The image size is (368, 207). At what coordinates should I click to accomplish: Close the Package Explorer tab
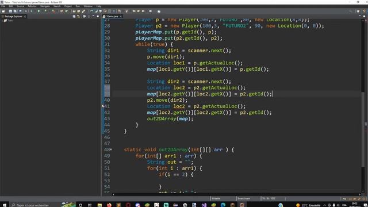[x=25, y=17]
